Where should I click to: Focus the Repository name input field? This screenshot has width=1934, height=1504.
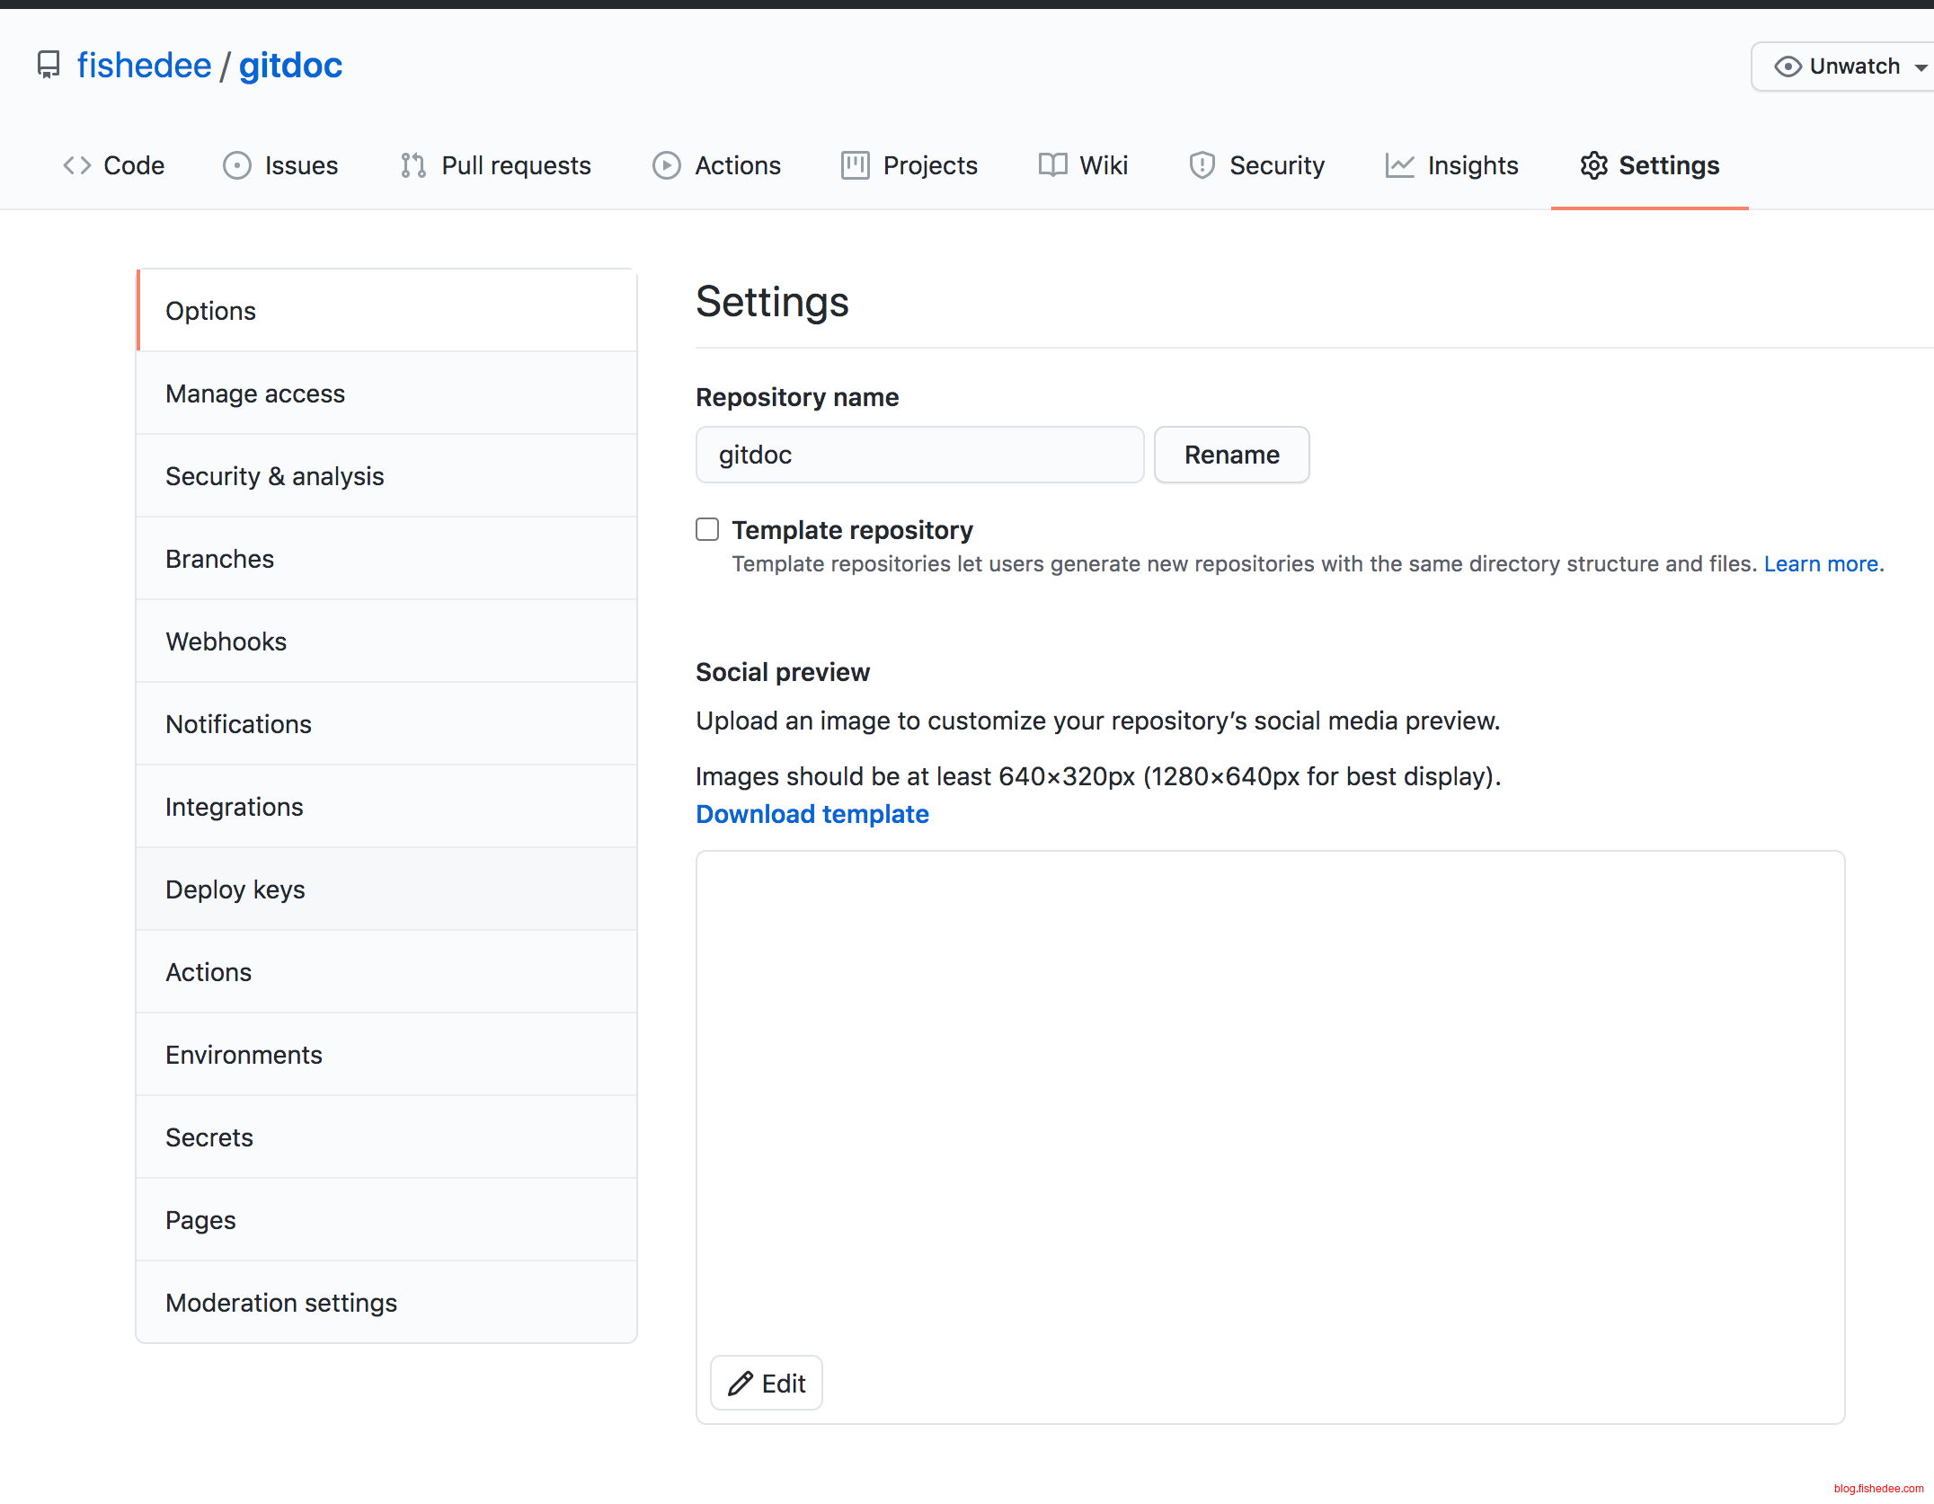[918, 455]
